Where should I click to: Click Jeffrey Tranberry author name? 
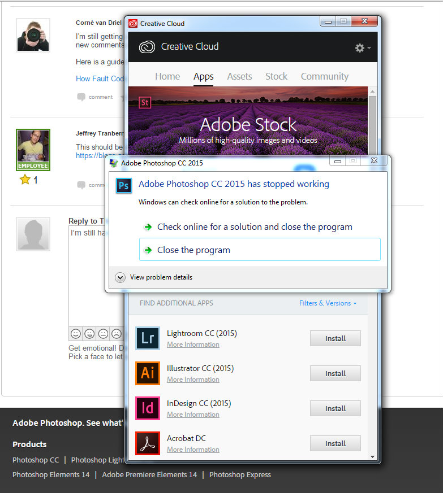point(100,133)
